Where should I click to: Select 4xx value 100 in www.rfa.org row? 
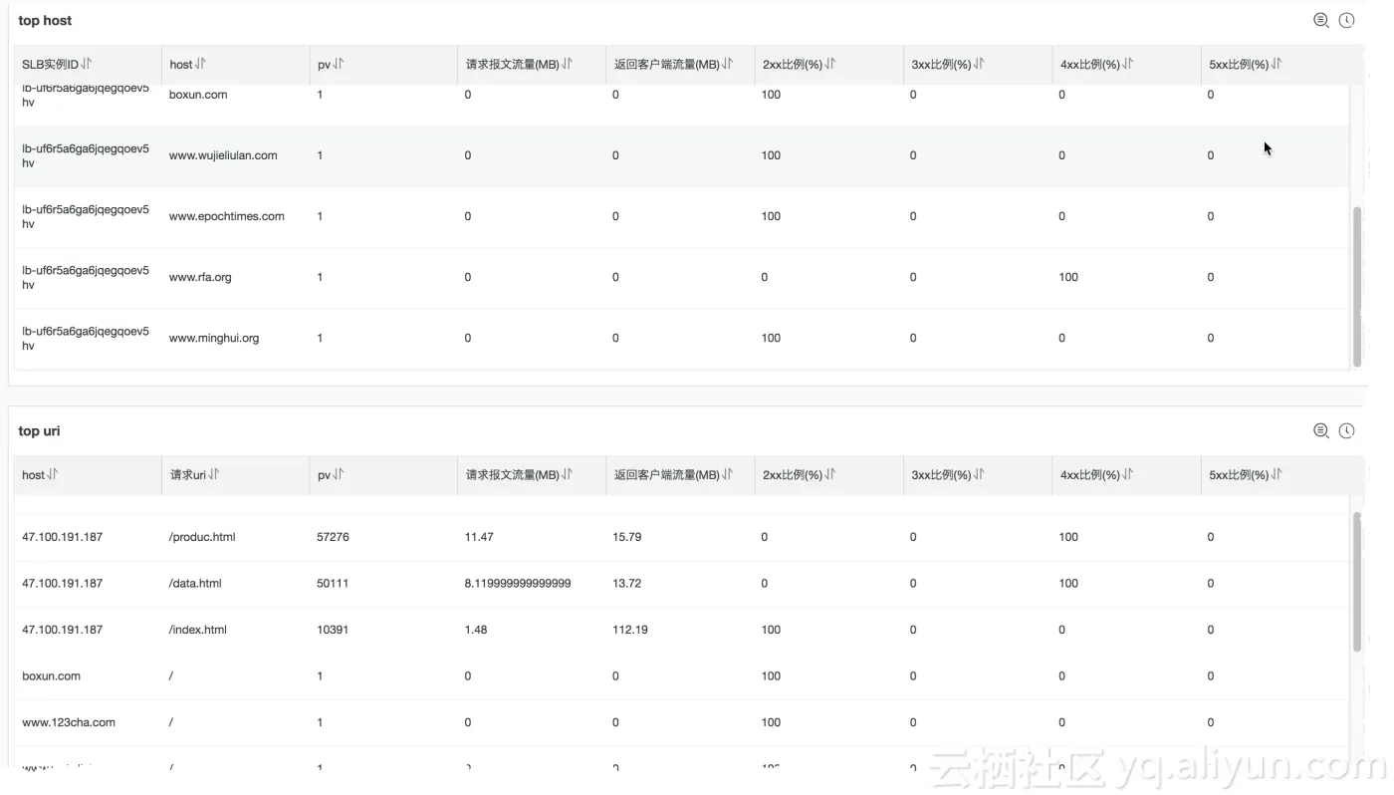1068,277
